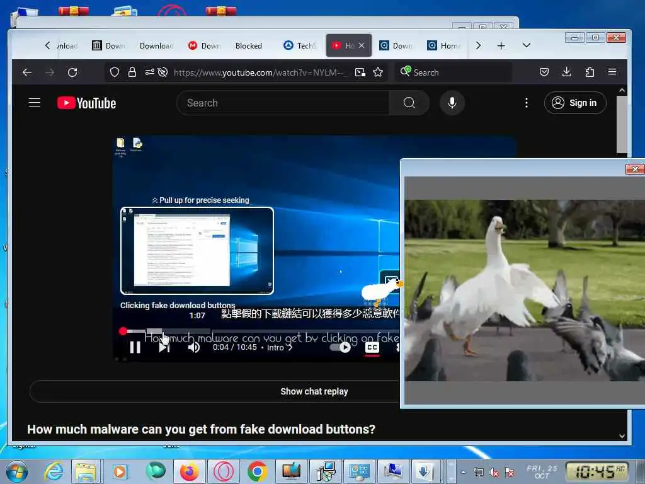Click the video title about fake download buttons

(x=201, y=429)
